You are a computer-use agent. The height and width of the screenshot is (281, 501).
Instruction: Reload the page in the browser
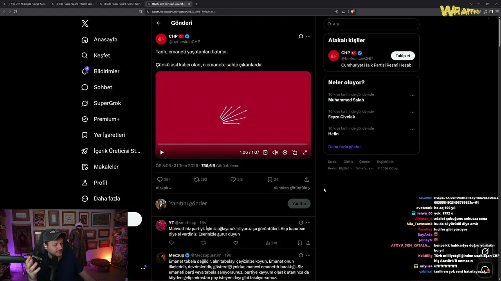(x=16, y=12)
